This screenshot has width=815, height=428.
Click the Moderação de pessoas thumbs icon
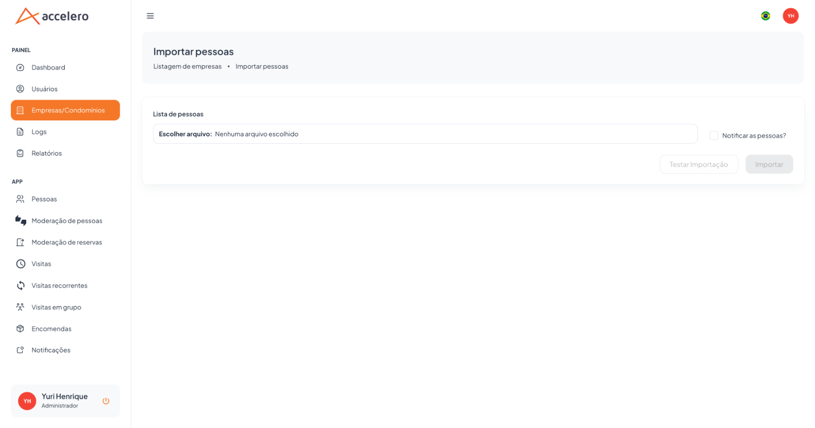(21, 221)
